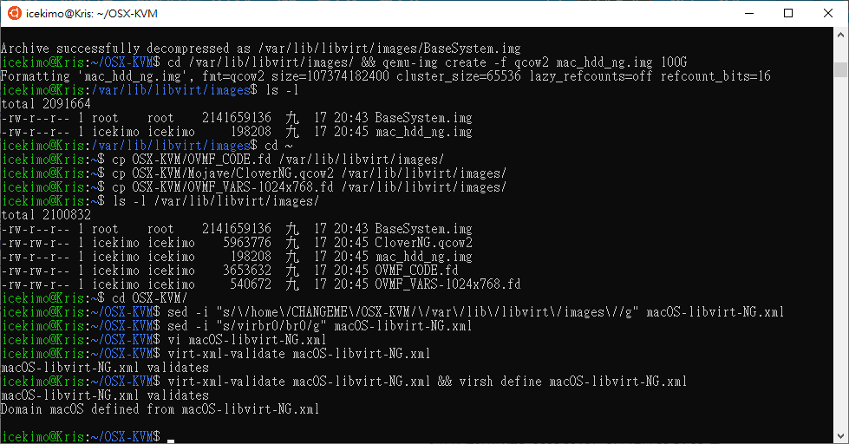The height and width of the screenshot is (444, 849).
Task: Click the 'Domain macOS defined' output line
Action: click(x=160, y=408)
